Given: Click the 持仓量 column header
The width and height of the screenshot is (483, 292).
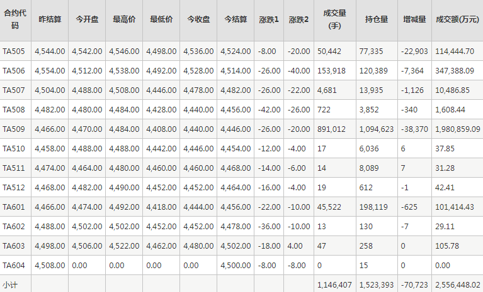Looking at the screenshot, I should tap(377, 19).
